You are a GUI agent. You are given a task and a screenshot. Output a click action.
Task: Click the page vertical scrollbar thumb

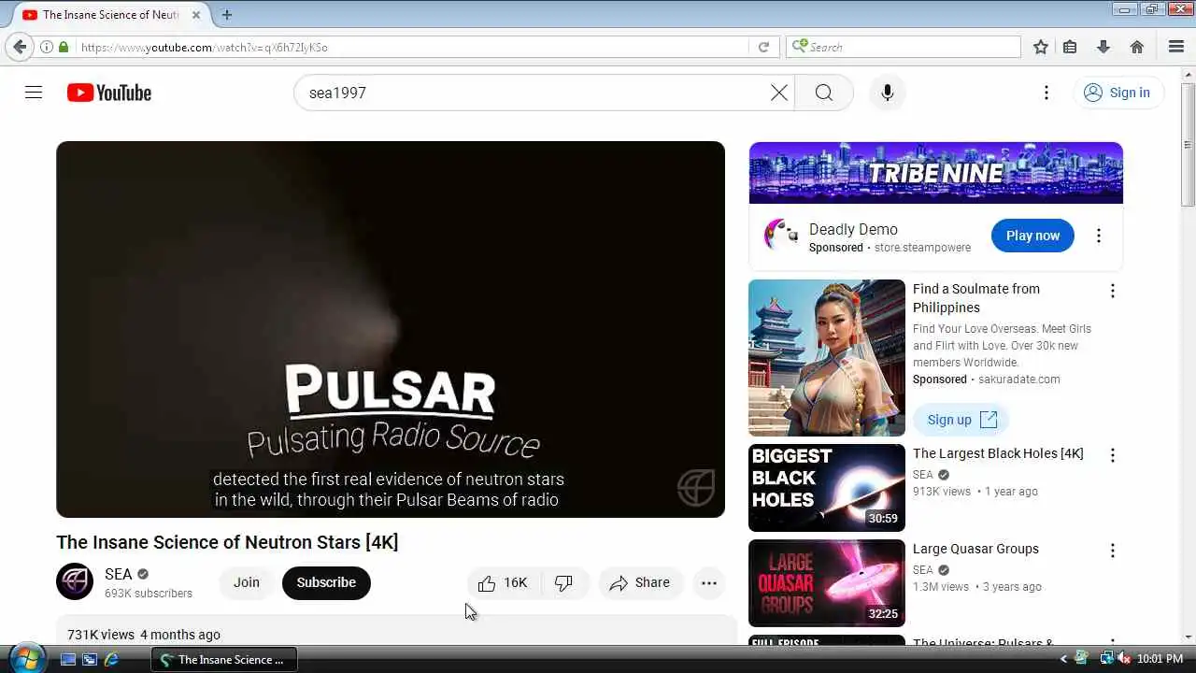(x=1188, y=145)
